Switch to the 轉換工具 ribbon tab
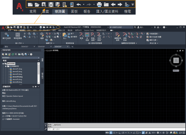This screenshot has height=135, width=186. 61,30
